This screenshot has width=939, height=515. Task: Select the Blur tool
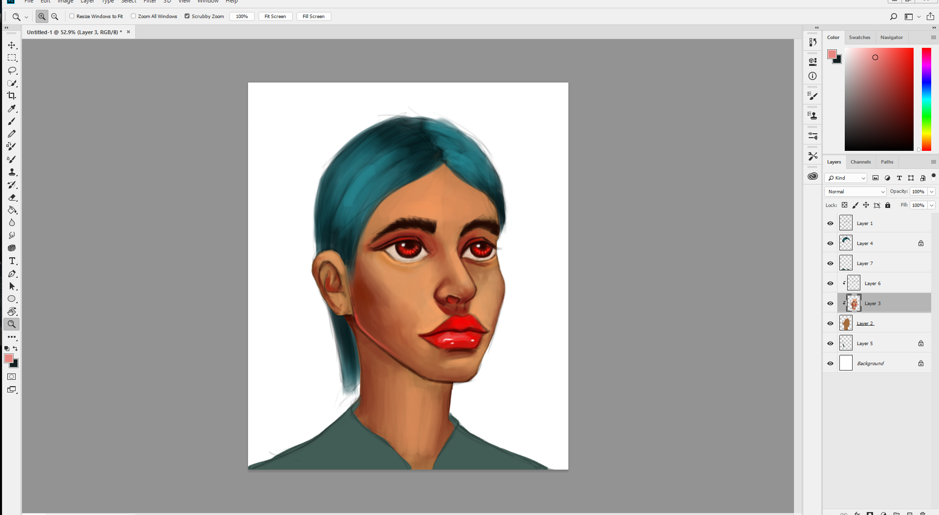[12, 223]
